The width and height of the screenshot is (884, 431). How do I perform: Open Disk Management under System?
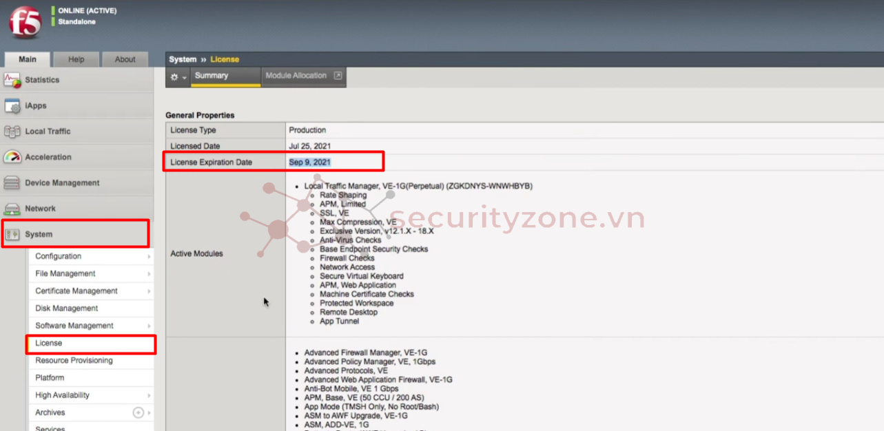pyautogui.click(x=67, y=308)
